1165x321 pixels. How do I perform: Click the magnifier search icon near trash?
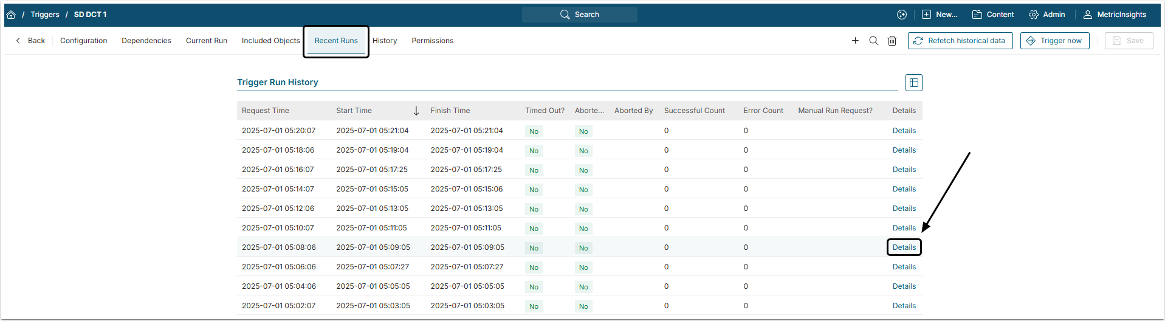tap(873, 41)
